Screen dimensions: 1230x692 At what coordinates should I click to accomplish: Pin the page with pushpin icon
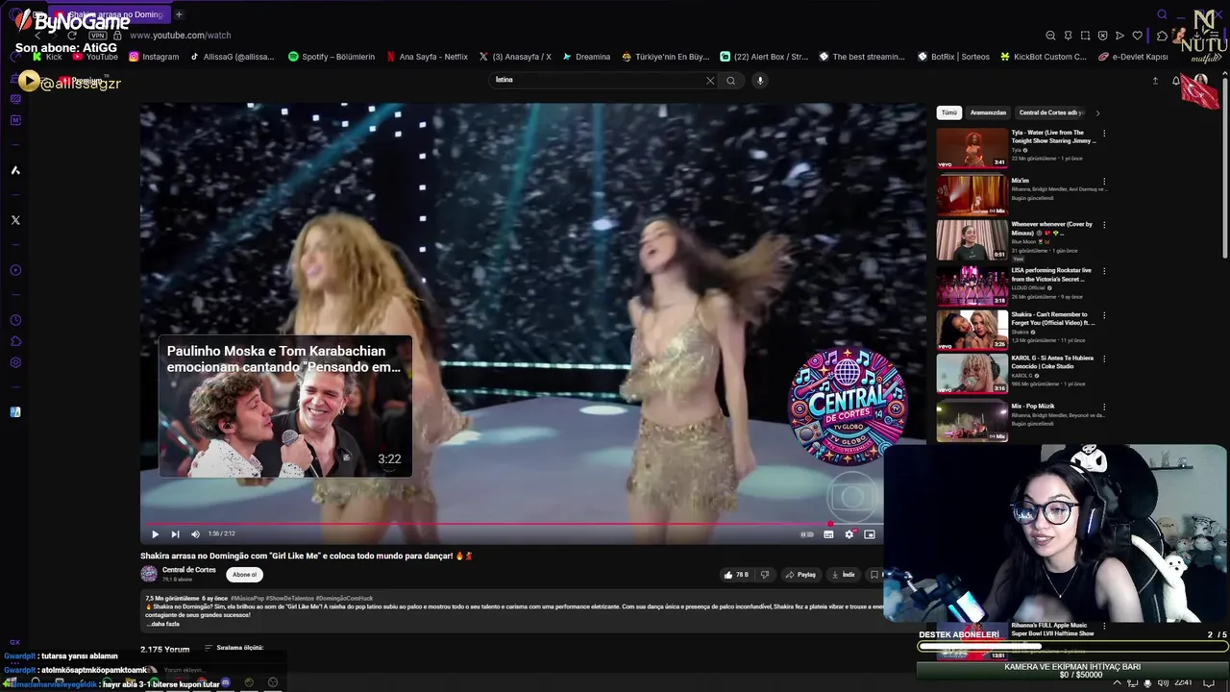(x=1068, y=36)
